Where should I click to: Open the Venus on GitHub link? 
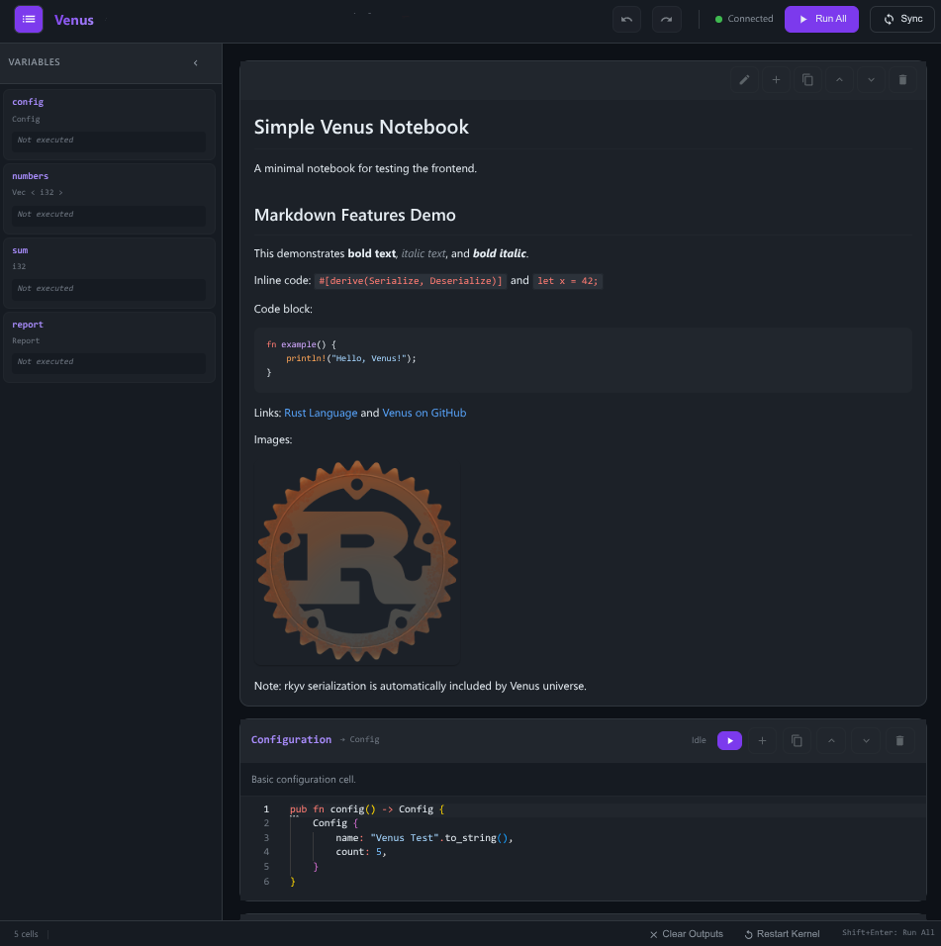[x=424, y=413]
